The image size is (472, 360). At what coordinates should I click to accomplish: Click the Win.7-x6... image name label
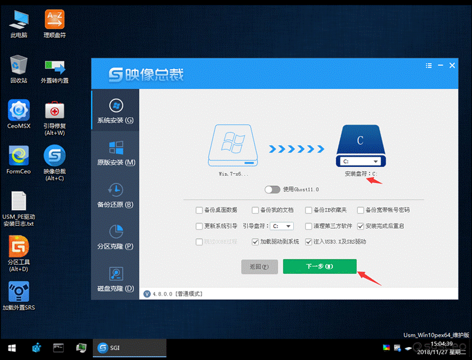coord(234,174)
